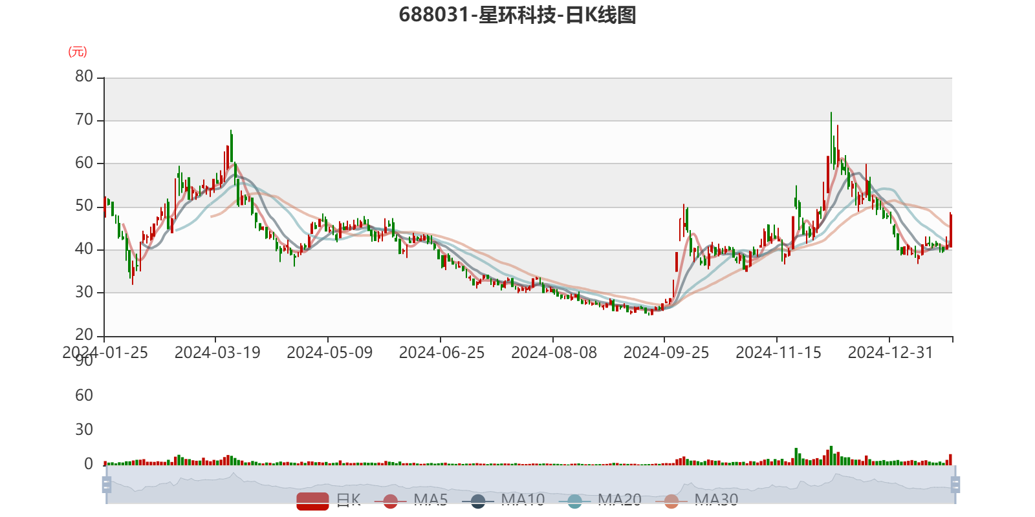The image size is (1035, 517).
Task: Select the chart title 688031-星环科技-日K线图
Action: tap(517, 15)
